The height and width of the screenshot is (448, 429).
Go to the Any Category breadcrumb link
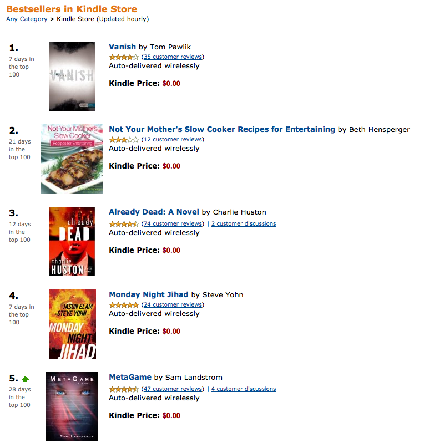pyautogui.click(x=27, y=19)
